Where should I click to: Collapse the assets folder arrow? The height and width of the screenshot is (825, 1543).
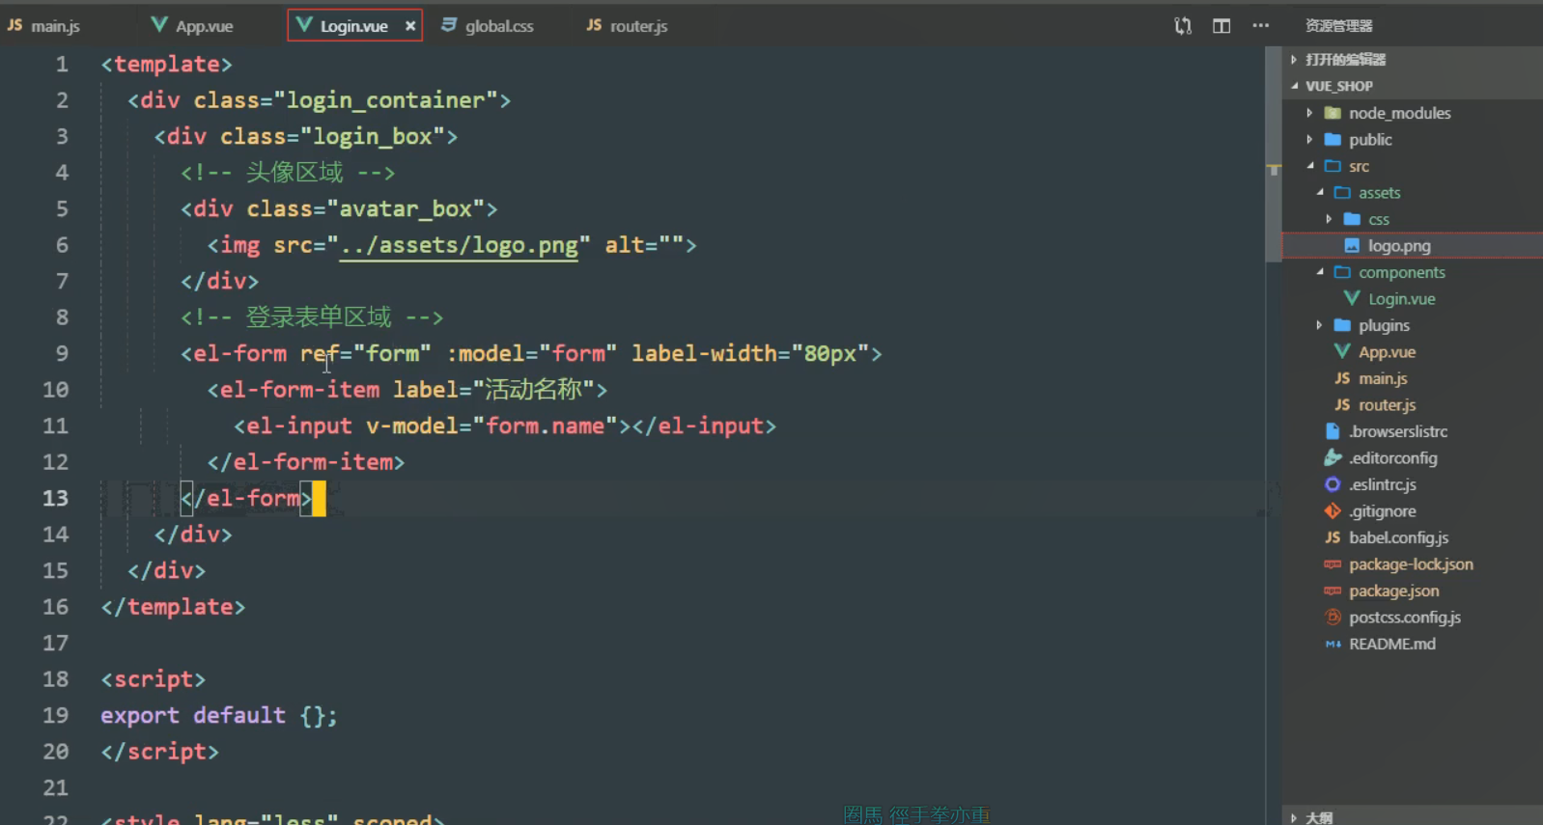point(1319,193)
